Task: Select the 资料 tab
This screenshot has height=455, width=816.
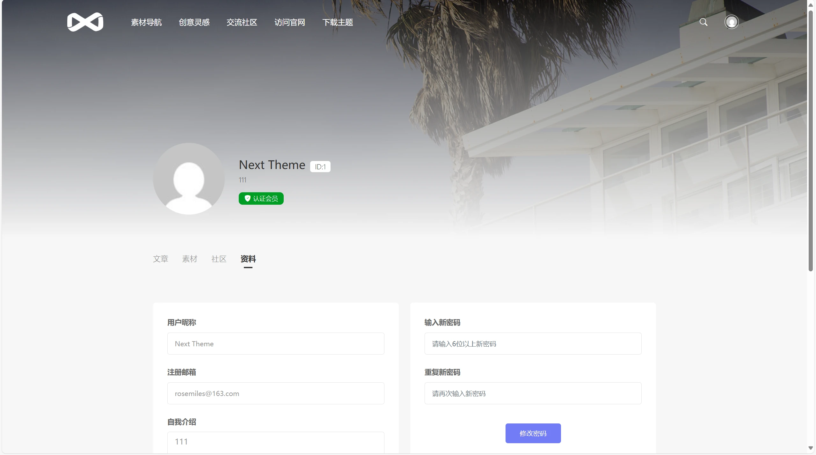Action: click(x=248, y=259)
